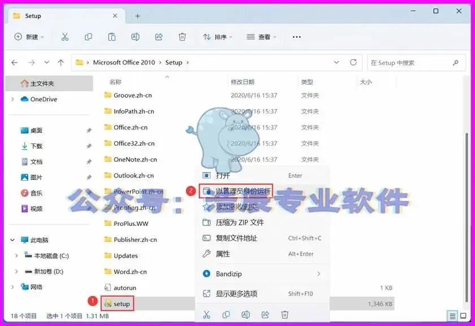Select 主文件夹 in the navigation pane
The height and width of the screenshot is (326, 475).
[x=49, y=84]
